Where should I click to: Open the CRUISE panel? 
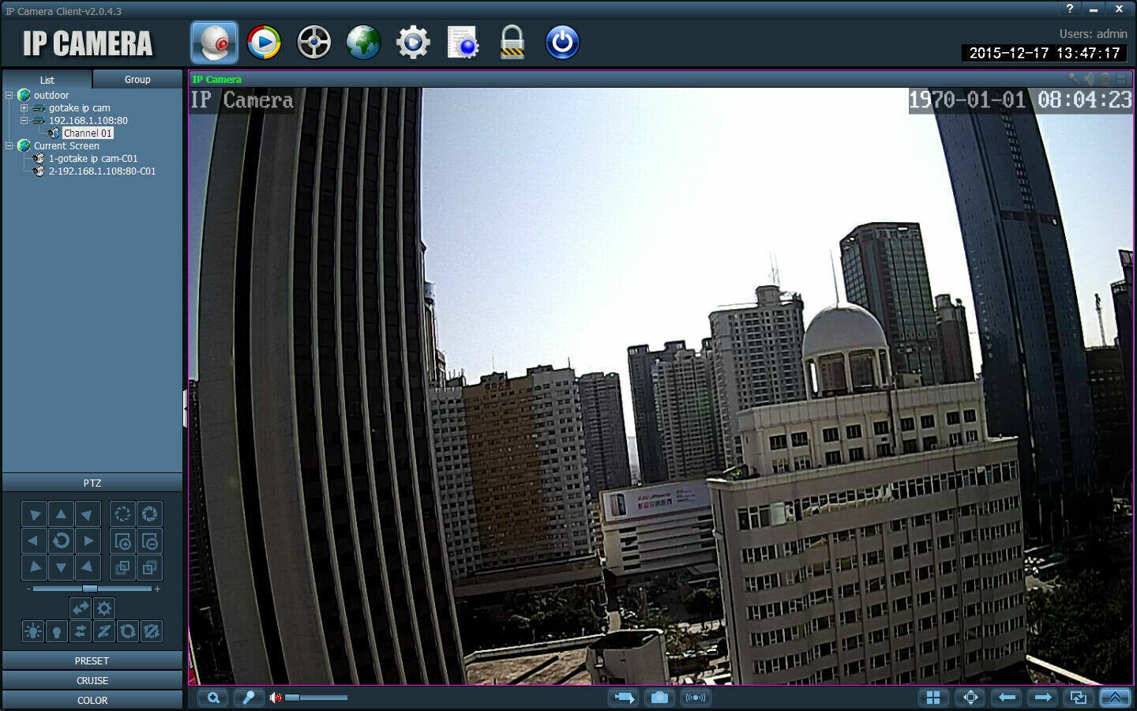pos(92,680)
